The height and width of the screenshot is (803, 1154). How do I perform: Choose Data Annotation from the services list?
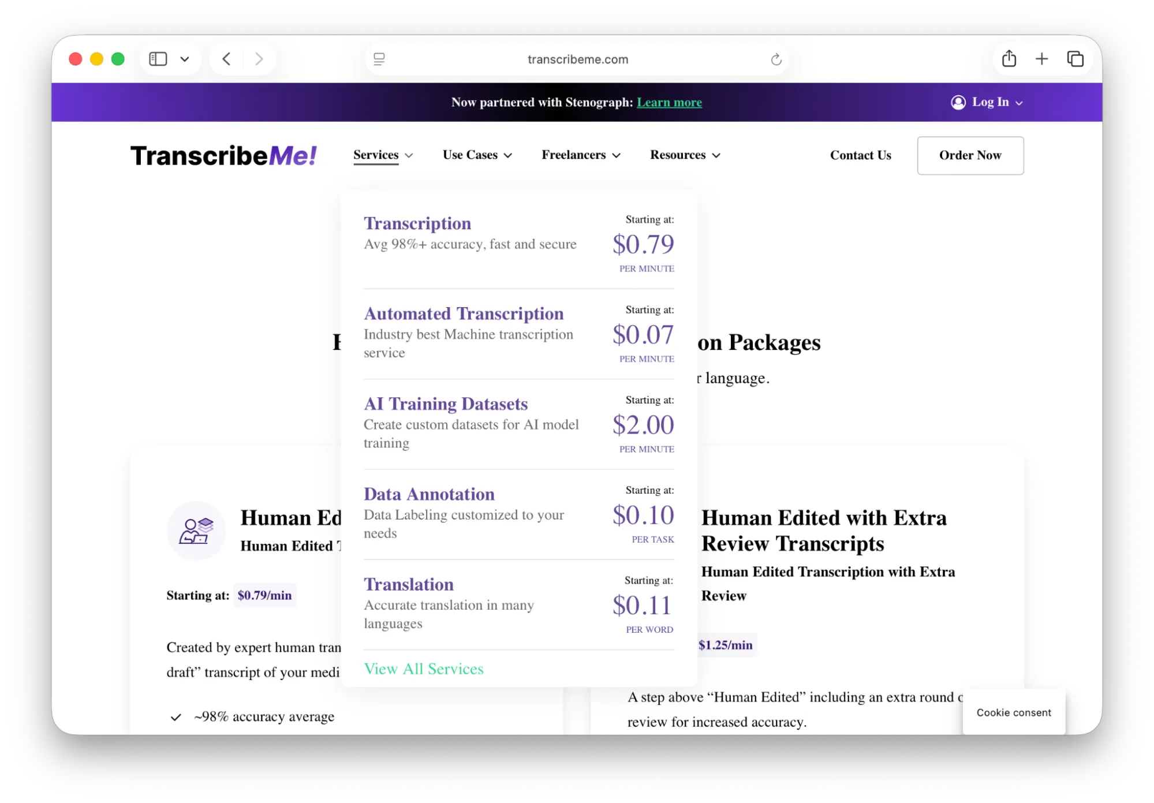click(x=429, y=494)
